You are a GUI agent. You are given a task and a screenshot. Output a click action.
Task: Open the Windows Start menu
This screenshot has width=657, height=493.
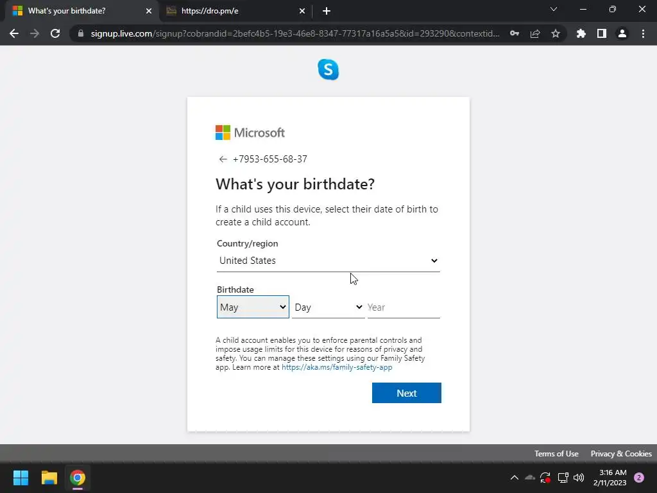tap(21, 478)
